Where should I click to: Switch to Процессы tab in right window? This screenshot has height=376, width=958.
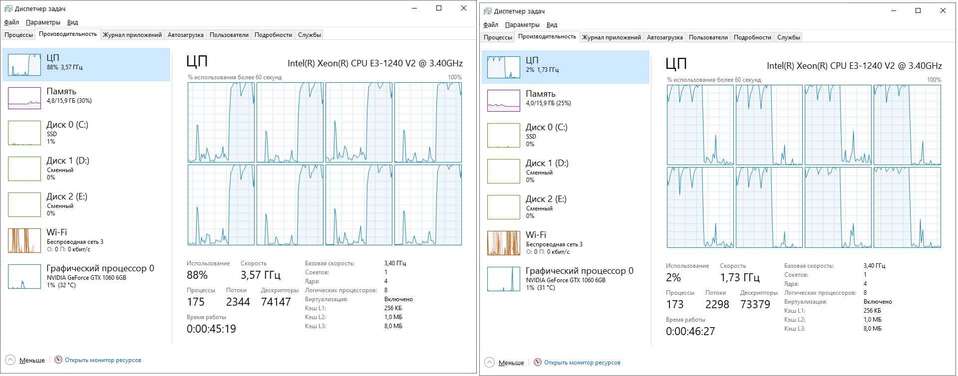(498, 37)
